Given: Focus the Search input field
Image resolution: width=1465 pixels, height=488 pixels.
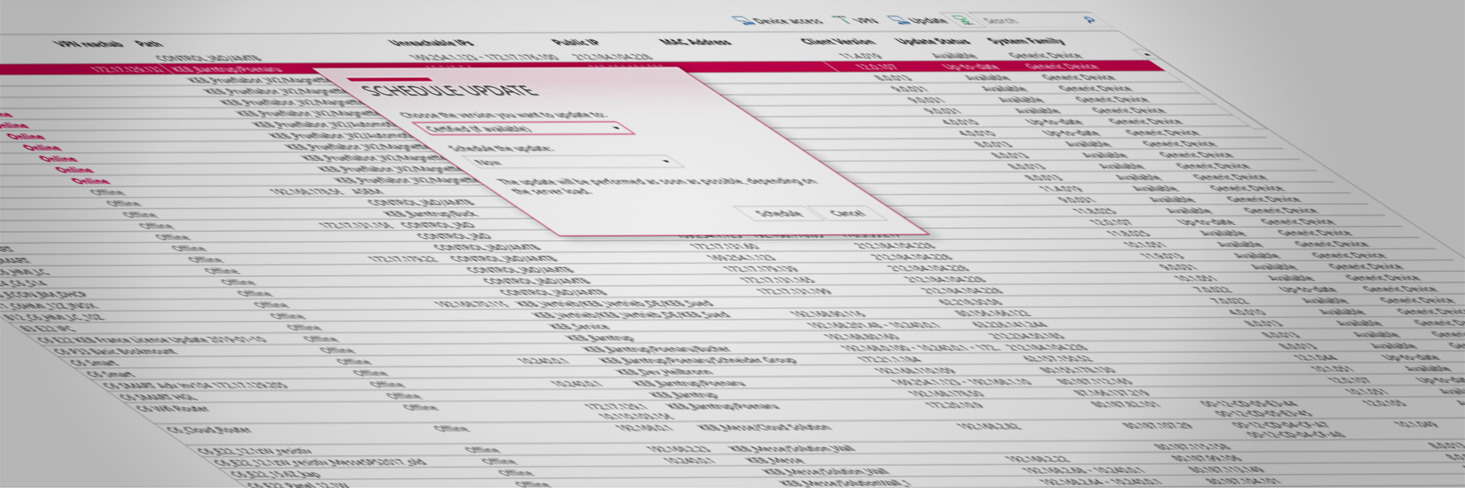Looking at the screenshot, I should pos(1030,20).
